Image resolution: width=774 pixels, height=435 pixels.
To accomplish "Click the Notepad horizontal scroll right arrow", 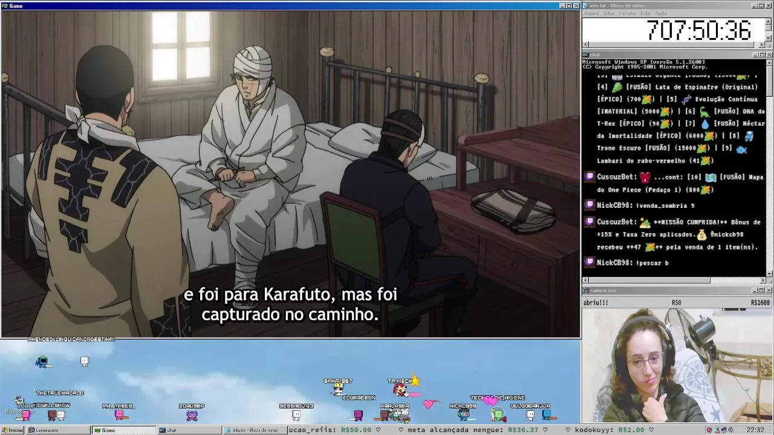I will [762, 45].
